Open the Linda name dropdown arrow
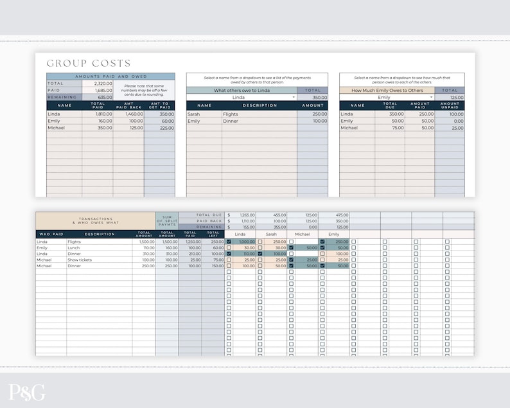The height and width of the screenshot is (408, 510). [x=294, y=97]
